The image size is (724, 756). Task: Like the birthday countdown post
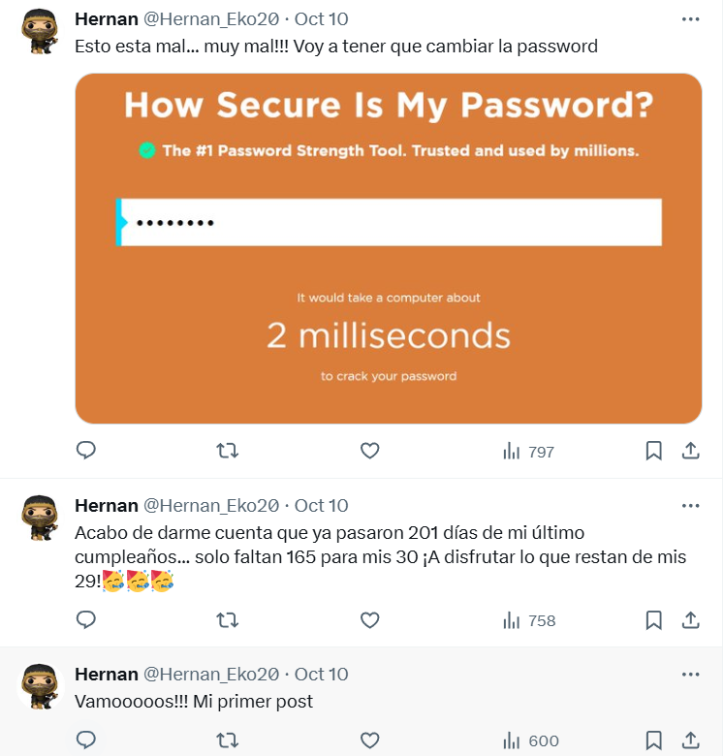pos(369,619)
